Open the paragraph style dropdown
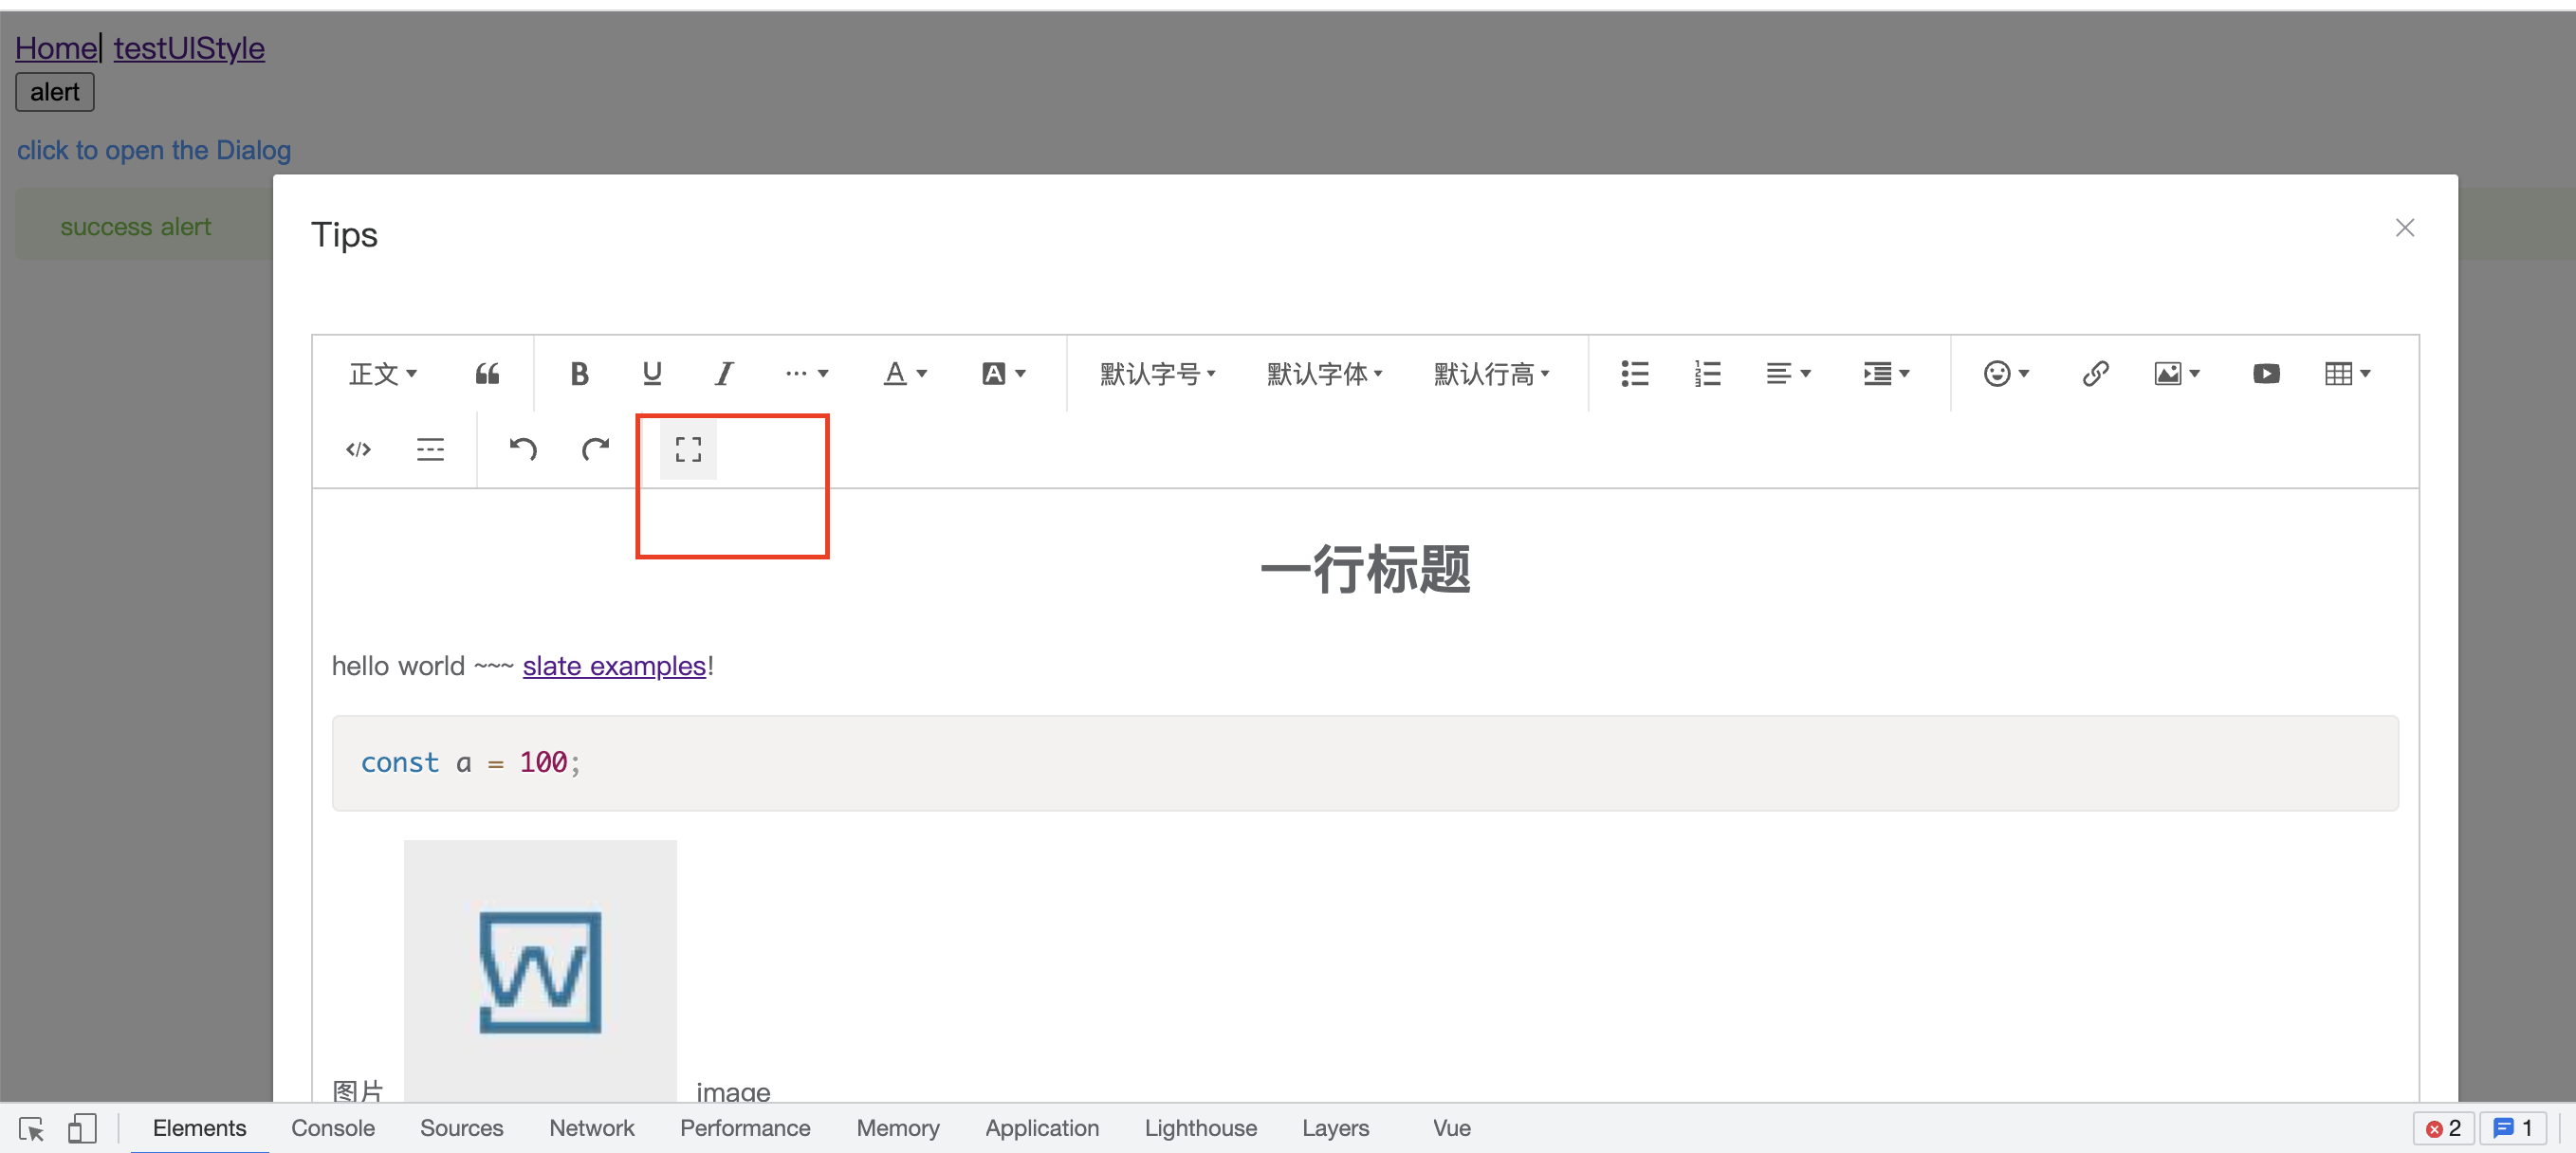Image resolution: width=2576 pixels, height=1153 pixels. [383, 373]
